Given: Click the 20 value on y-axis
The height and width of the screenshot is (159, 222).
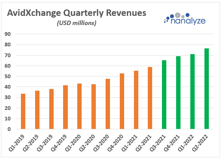Looking at the screenshot, I should pyautogui.click(x=8, y=108).
